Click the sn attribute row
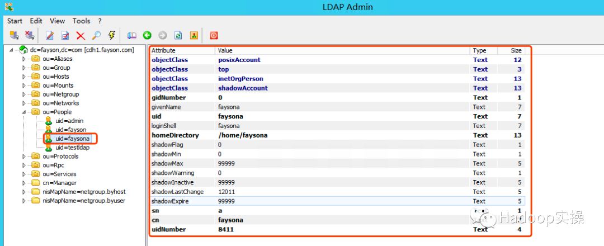 [337, 211]
